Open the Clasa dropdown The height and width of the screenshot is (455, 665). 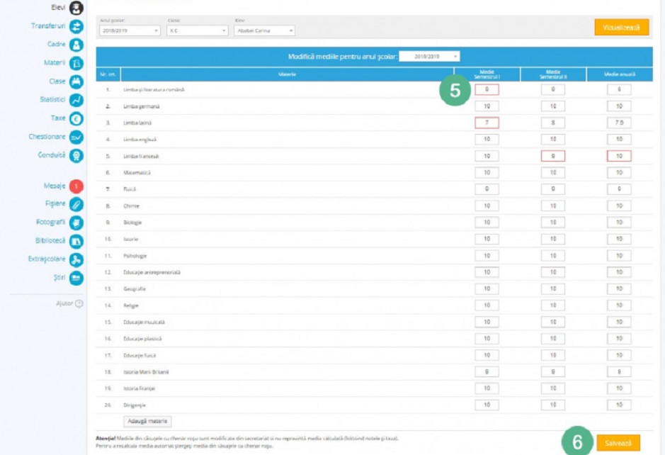(197, 31)
